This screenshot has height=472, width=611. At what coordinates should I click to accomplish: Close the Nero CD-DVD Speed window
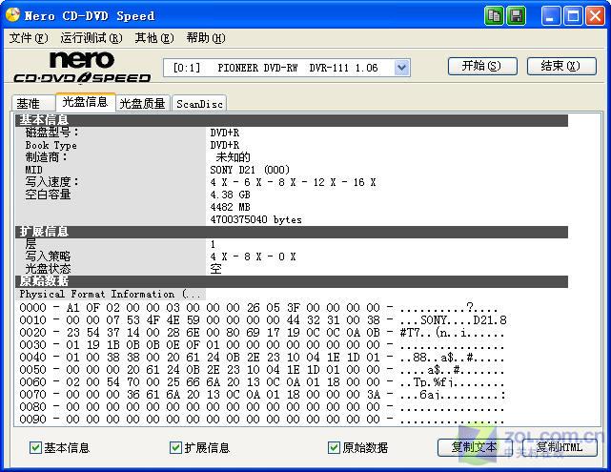coord(595,16)
